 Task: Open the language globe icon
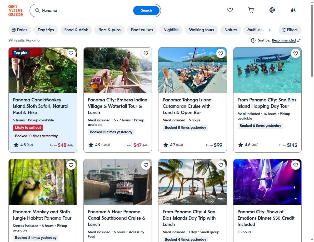tap(272, 10)
